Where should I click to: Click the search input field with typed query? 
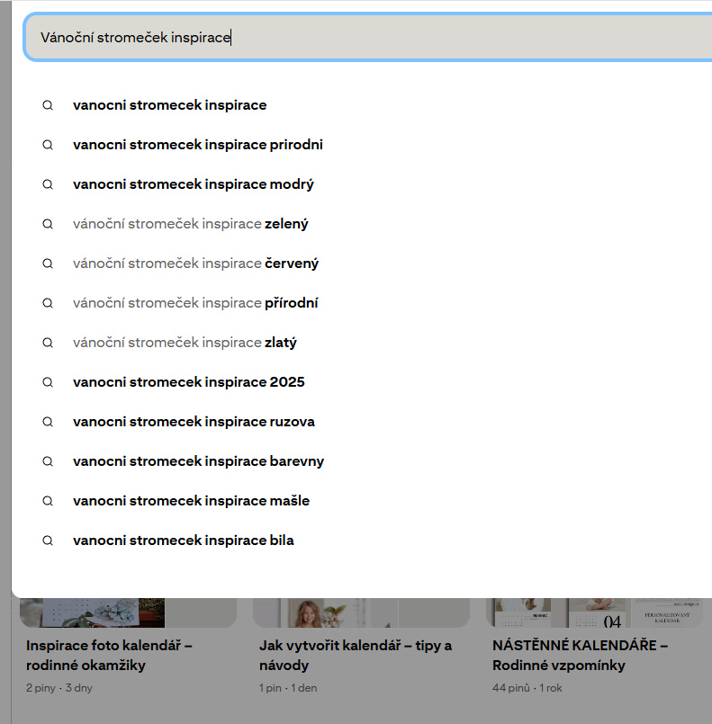360,38
